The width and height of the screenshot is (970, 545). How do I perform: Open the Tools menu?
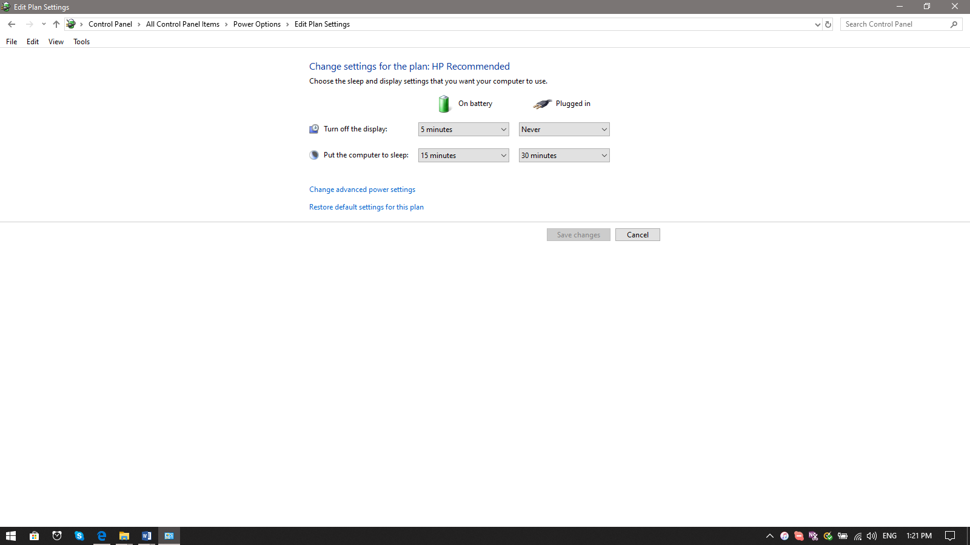coord(81,41)
